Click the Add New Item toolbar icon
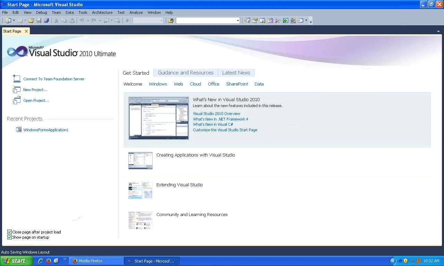The width and height of the screenshot is (444, 266). point(20,21)
